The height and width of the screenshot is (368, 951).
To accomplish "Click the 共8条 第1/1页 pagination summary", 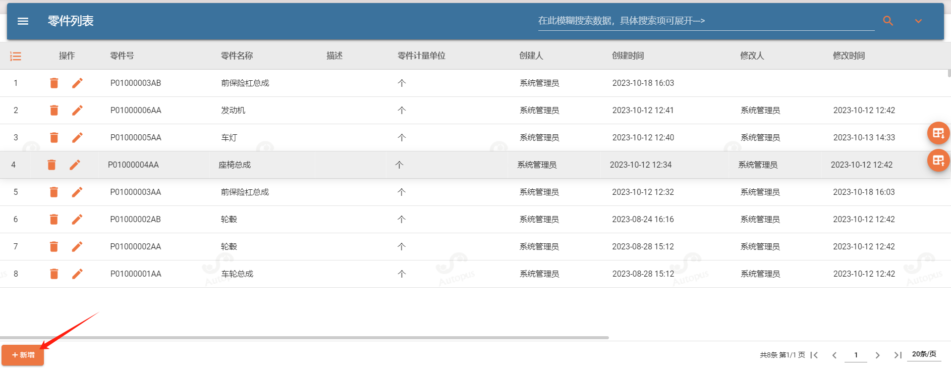I will [x=782, y=355].
